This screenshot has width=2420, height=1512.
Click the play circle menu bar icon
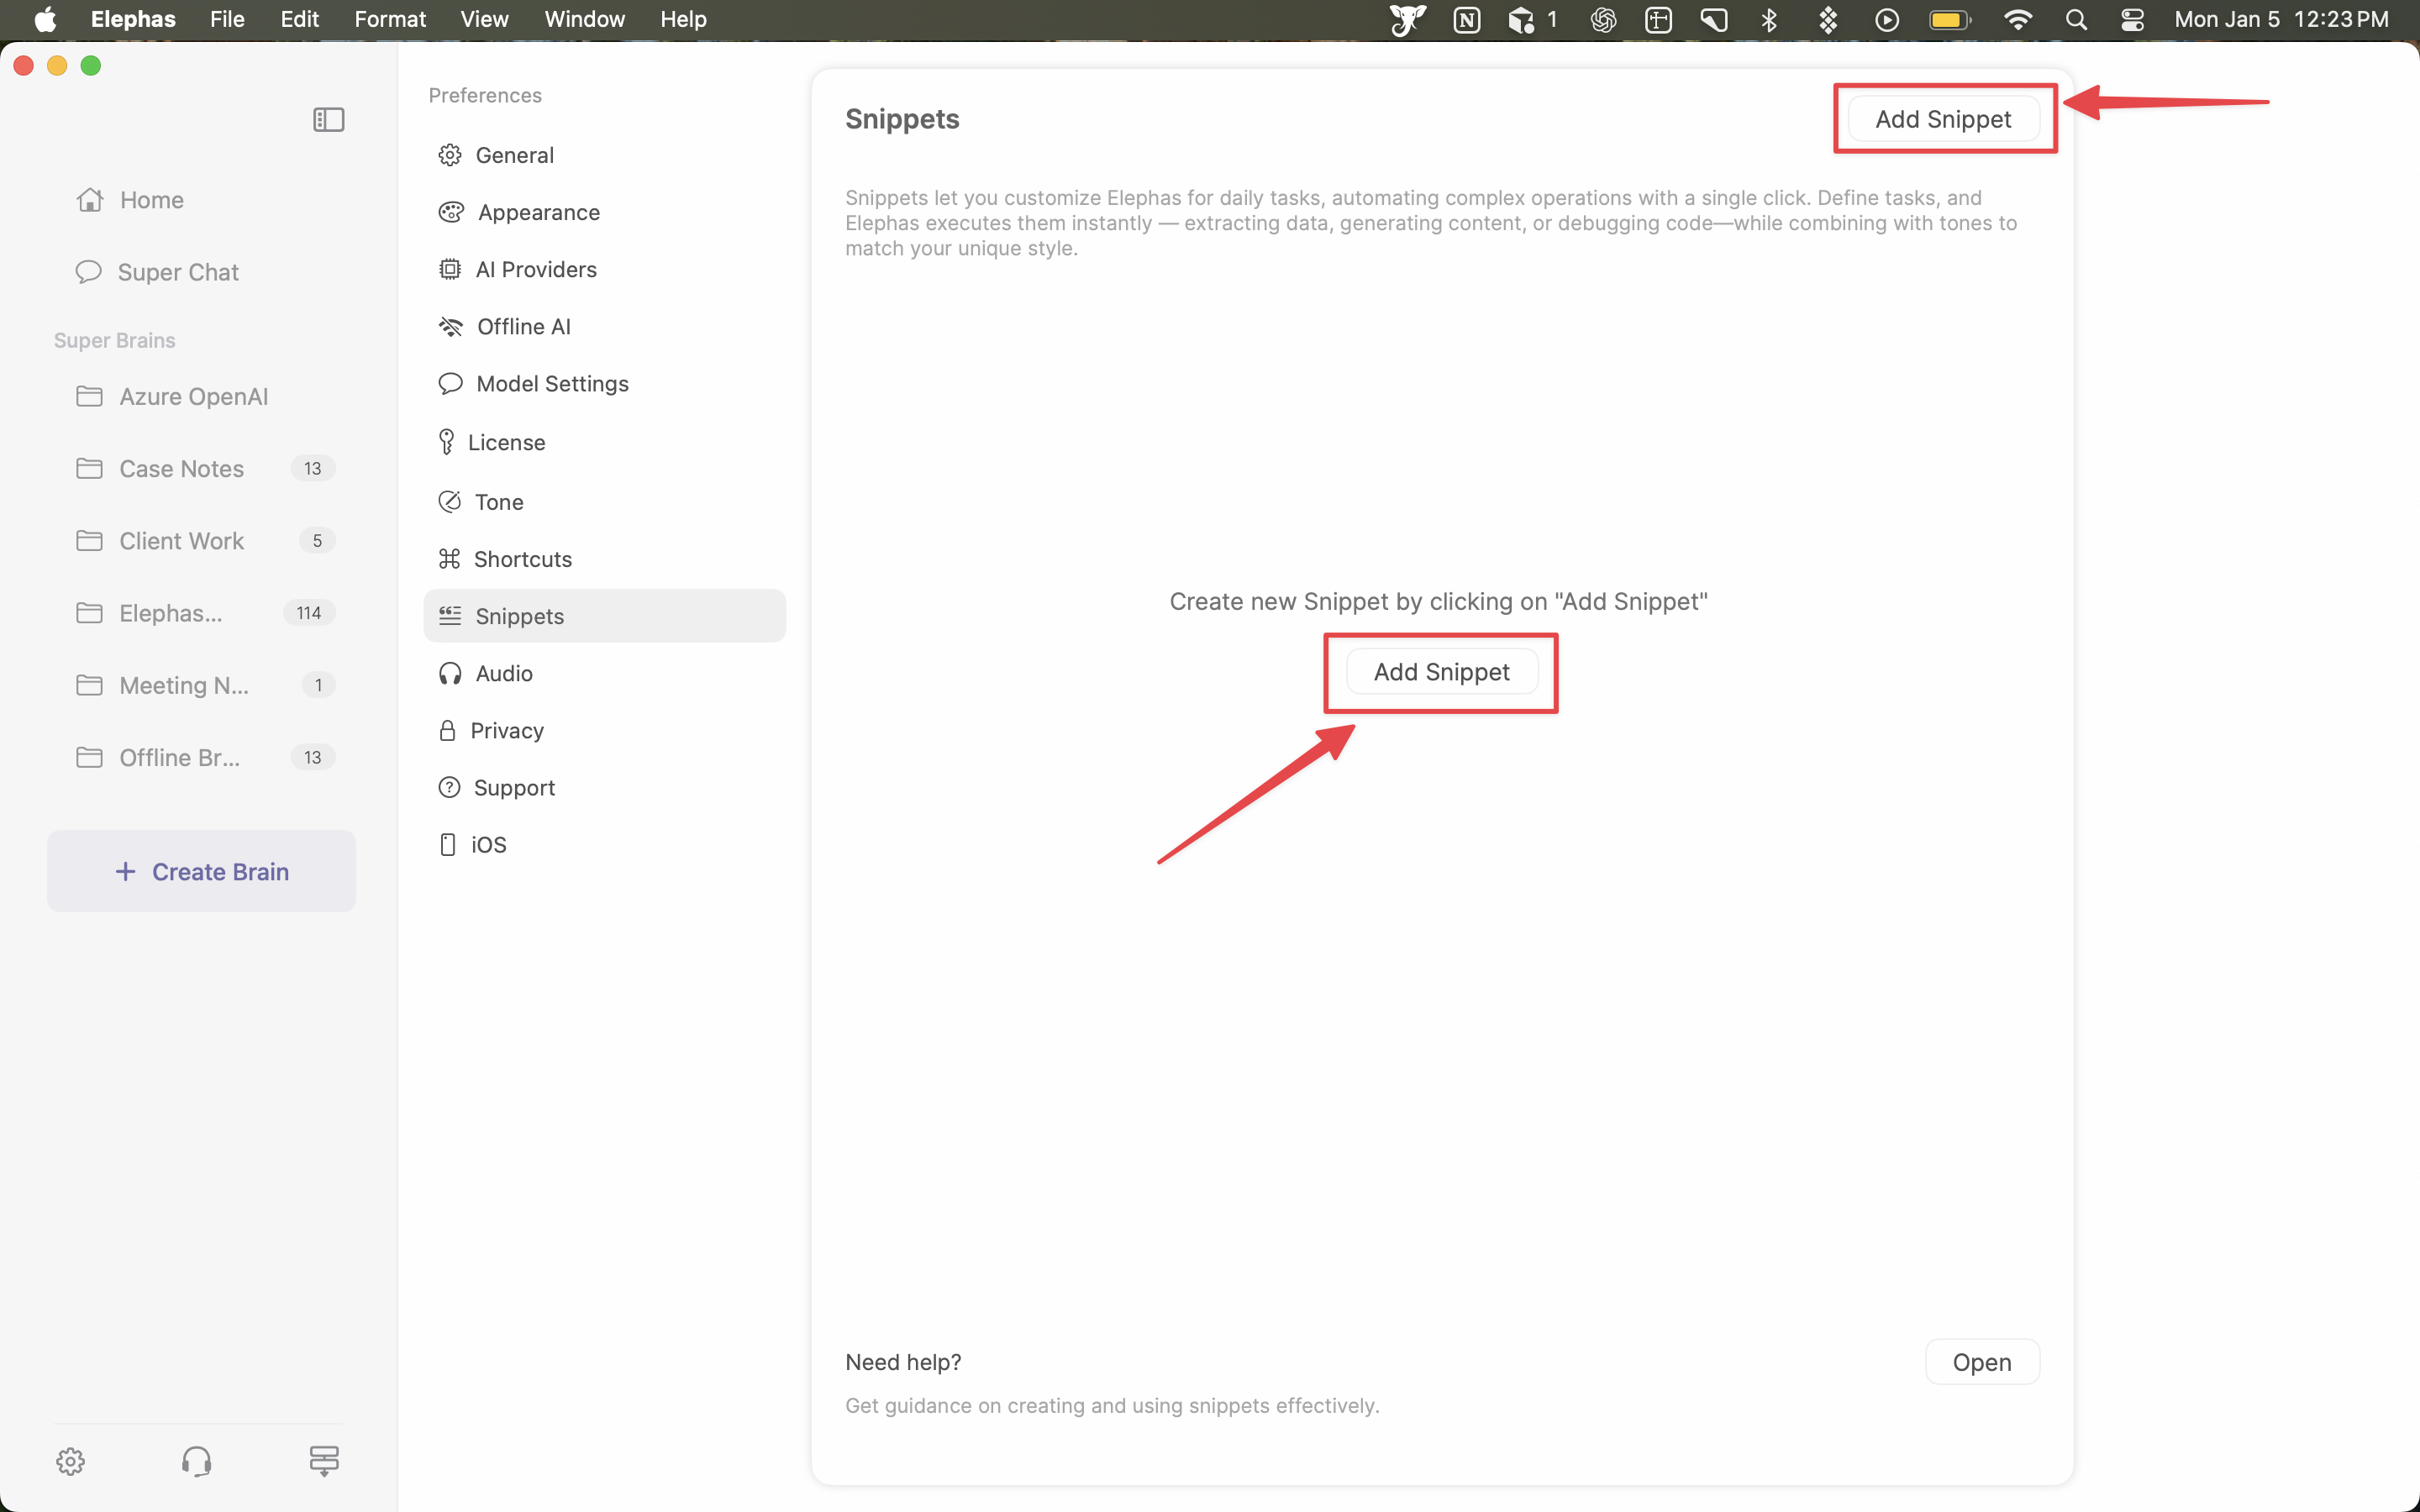coord(1887,19)
